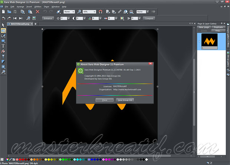Open the Bitmap gallery side tab

(x=228, y=59)
